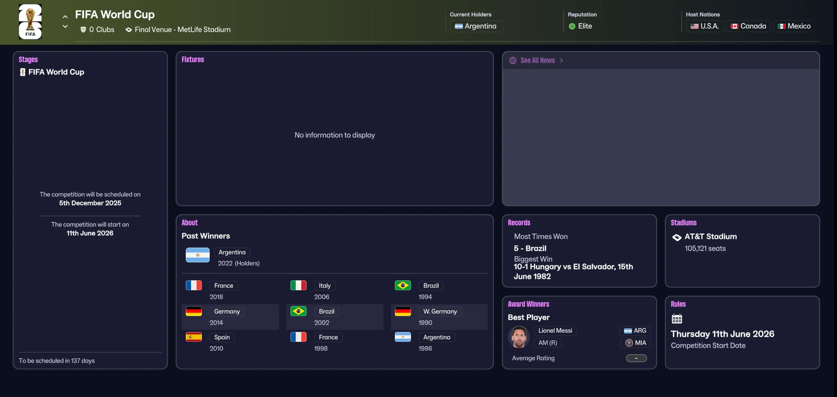Open the About panel heading
837x397 pixels.
189,222
